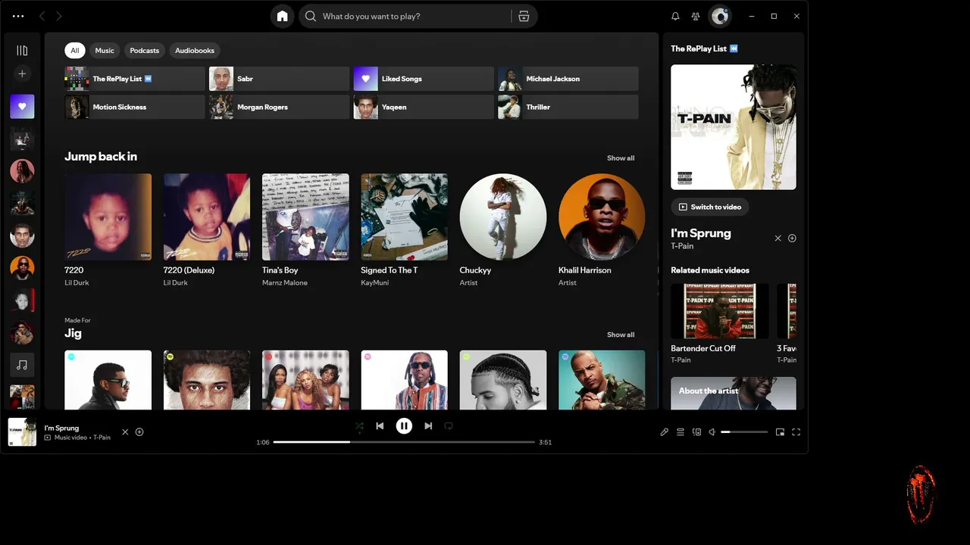Click Switch to video button
This screenshot has width=970, height=545.
click(710, 207)
